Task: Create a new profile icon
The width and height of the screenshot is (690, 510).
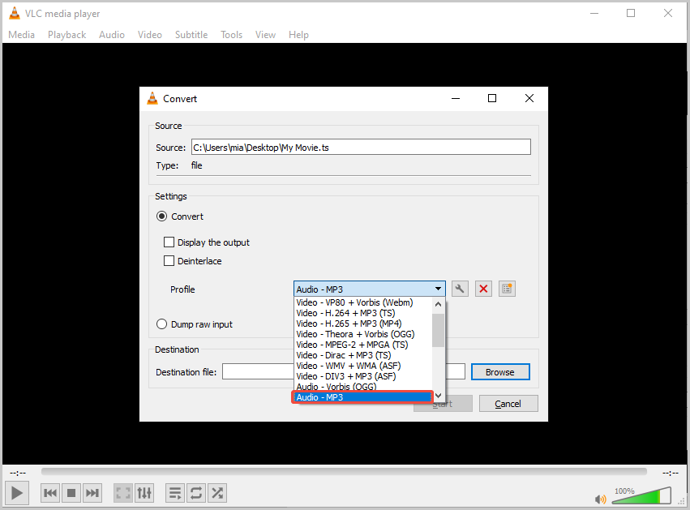Action: coord(507,289)
